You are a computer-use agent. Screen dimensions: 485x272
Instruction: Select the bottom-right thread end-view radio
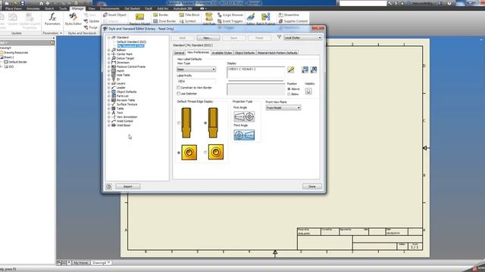[205, 153]
